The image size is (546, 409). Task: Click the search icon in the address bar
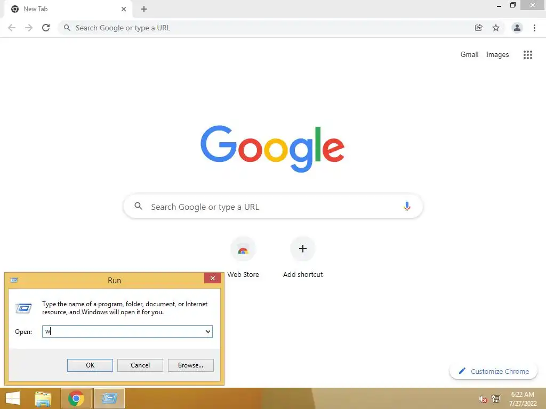click(x=67, y=28)
